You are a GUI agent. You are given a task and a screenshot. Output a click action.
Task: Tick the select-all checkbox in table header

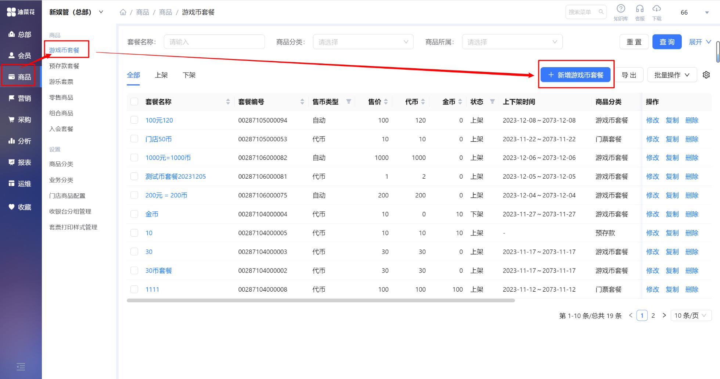coord(134,102)
